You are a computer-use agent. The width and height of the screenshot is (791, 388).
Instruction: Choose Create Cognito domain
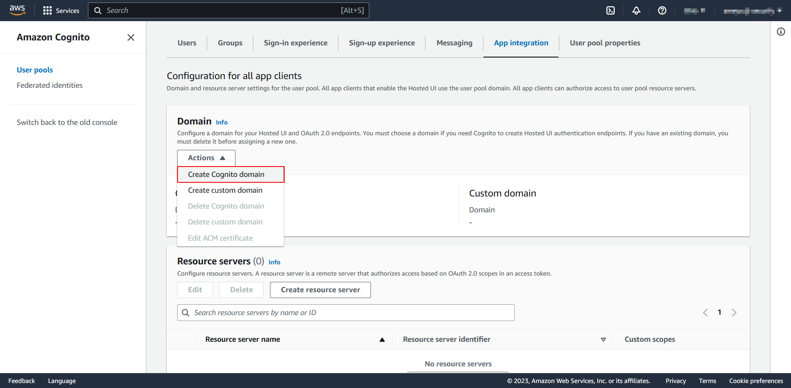(231, 174)
